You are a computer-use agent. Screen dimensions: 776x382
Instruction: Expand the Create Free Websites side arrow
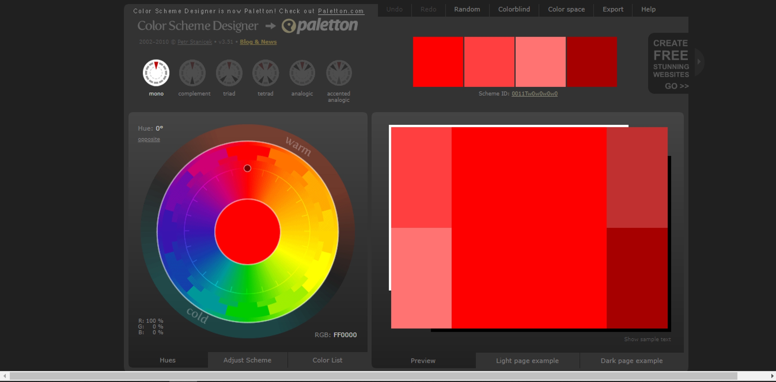tap(699, 62)
